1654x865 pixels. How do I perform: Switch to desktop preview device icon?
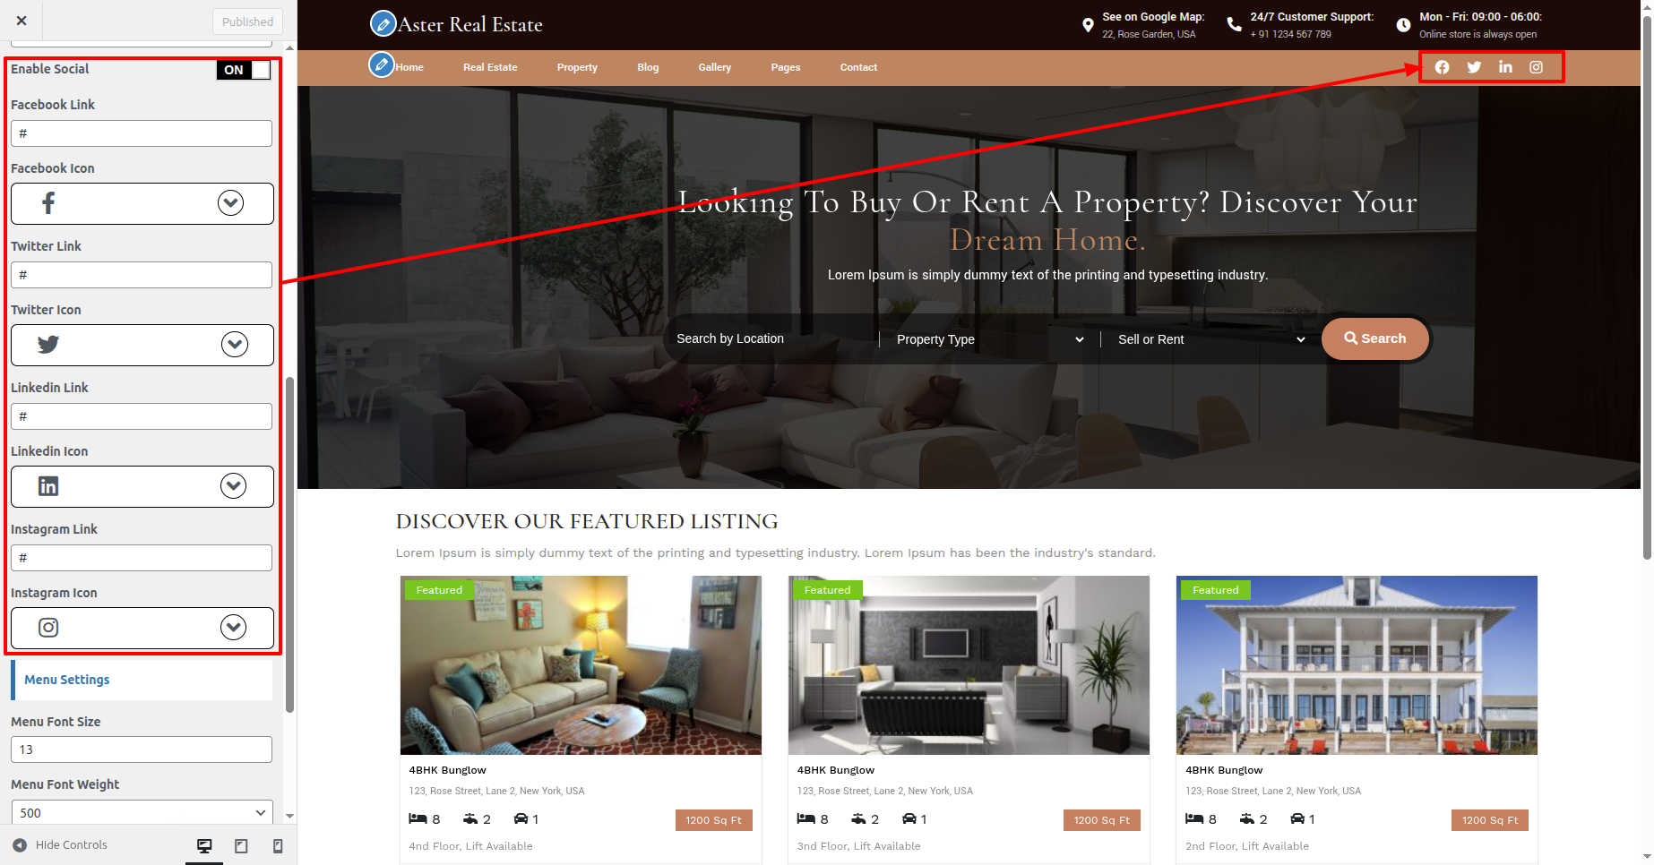[x=204, y=845]
